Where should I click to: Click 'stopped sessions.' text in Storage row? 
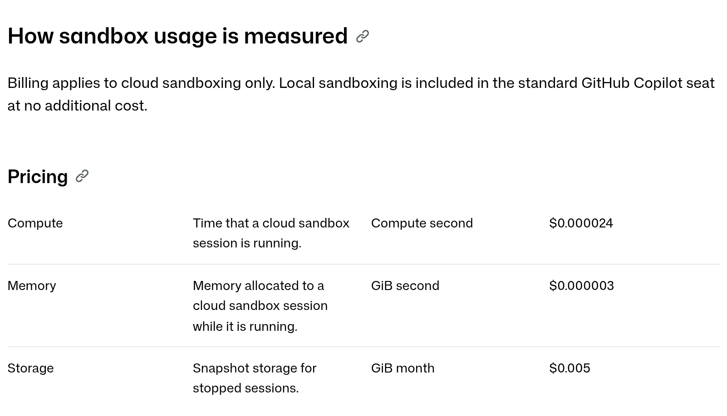pos(246,388)
